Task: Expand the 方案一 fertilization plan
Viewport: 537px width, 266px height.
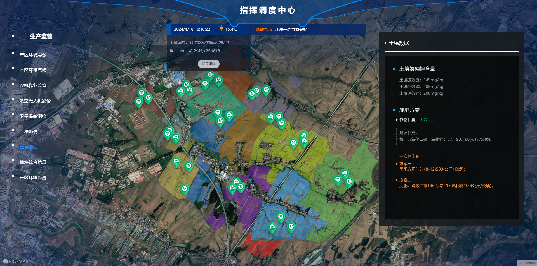Action: [x=397, y=164]
